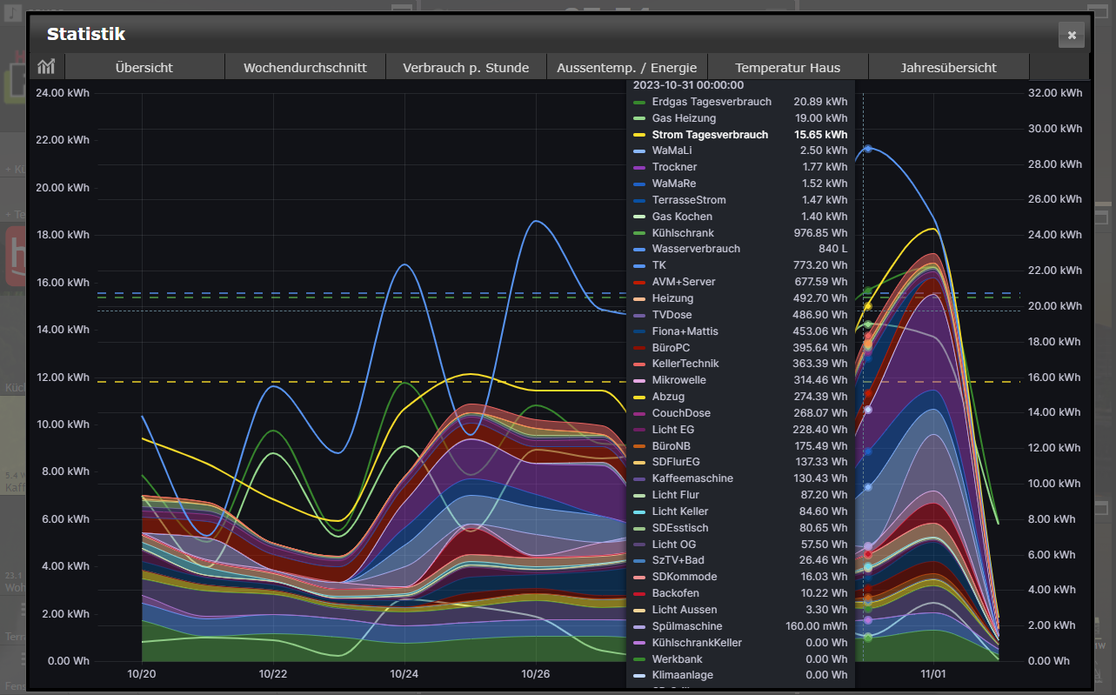1116x695 pixels.
Task: Click the BüroPC entry
Action: (740, 347)
